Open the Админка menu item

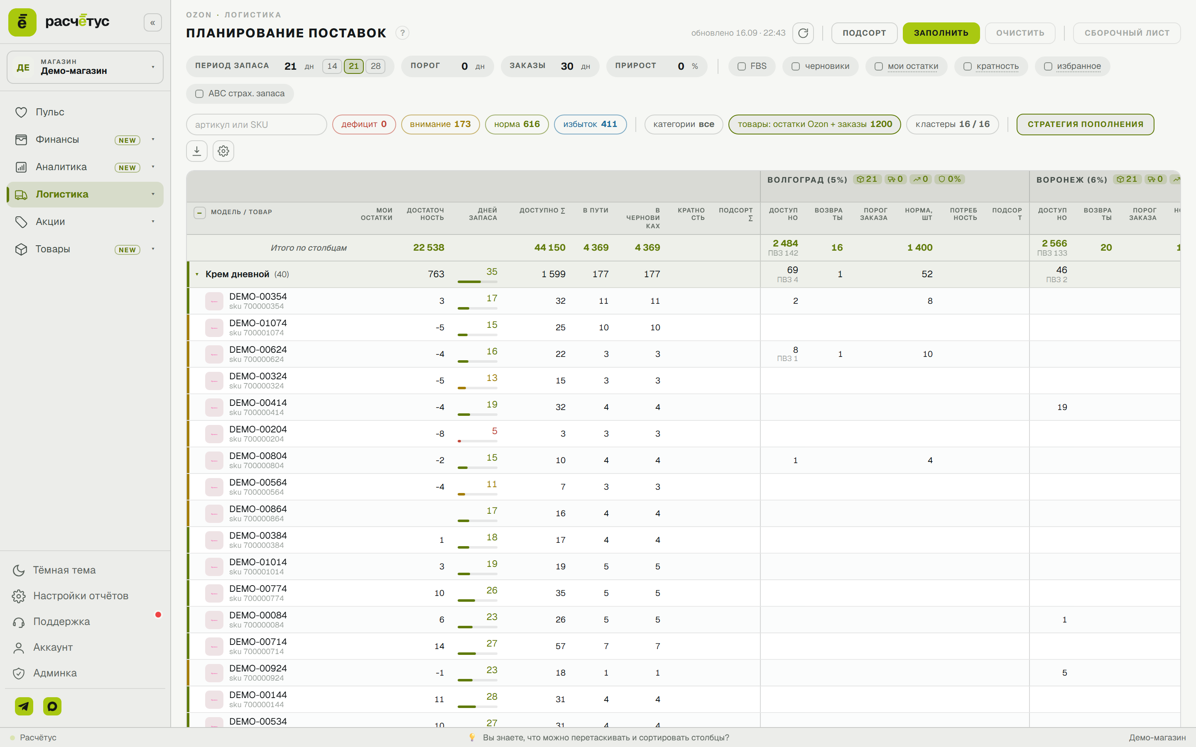(55, 674)
